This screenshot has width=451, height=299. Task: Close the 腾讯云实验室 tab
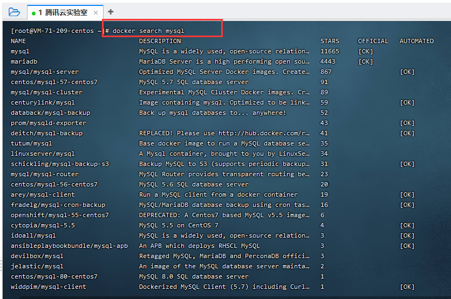click(x=96, y=12)
